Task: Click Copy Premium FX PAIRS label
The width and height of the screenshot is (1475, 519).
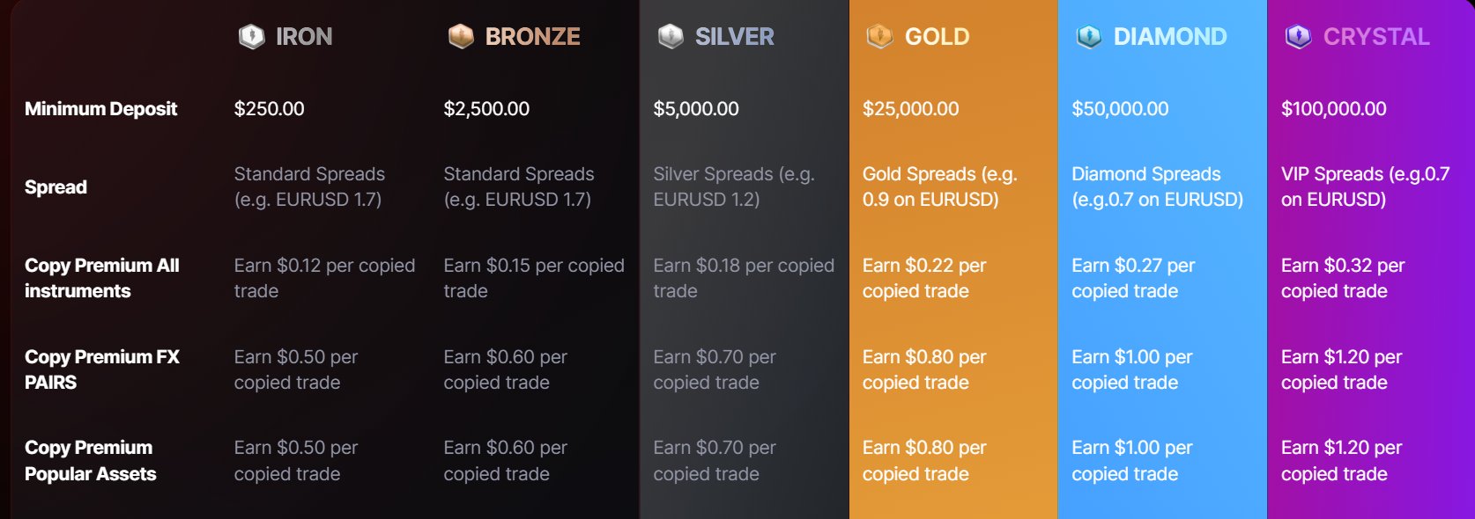Action: coord(101,369)
